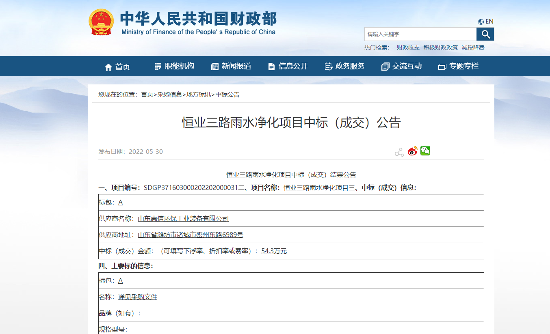Open the 政务服务 navigation menu
The image size is (550, 334).
(x=345, y=66)
